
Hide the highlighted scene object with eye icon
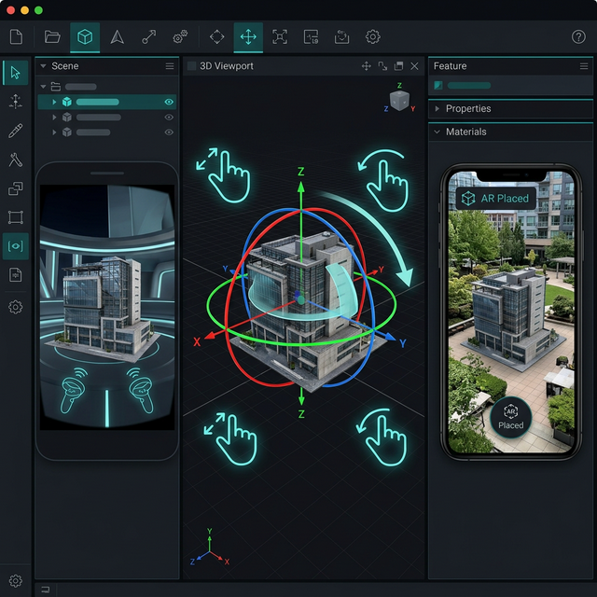169,102
